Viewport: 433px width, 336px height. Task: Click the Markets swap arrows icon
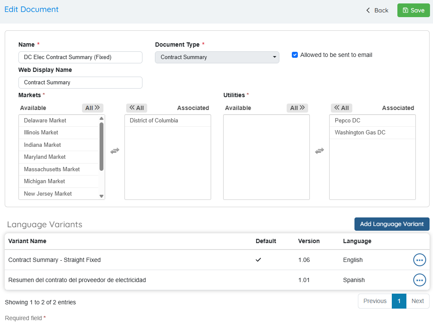point(115,151)
